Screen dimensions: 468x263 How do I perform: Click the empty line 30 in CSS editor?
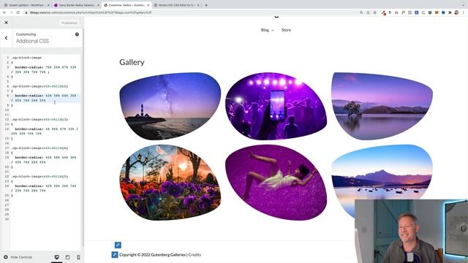click(45, 219)
